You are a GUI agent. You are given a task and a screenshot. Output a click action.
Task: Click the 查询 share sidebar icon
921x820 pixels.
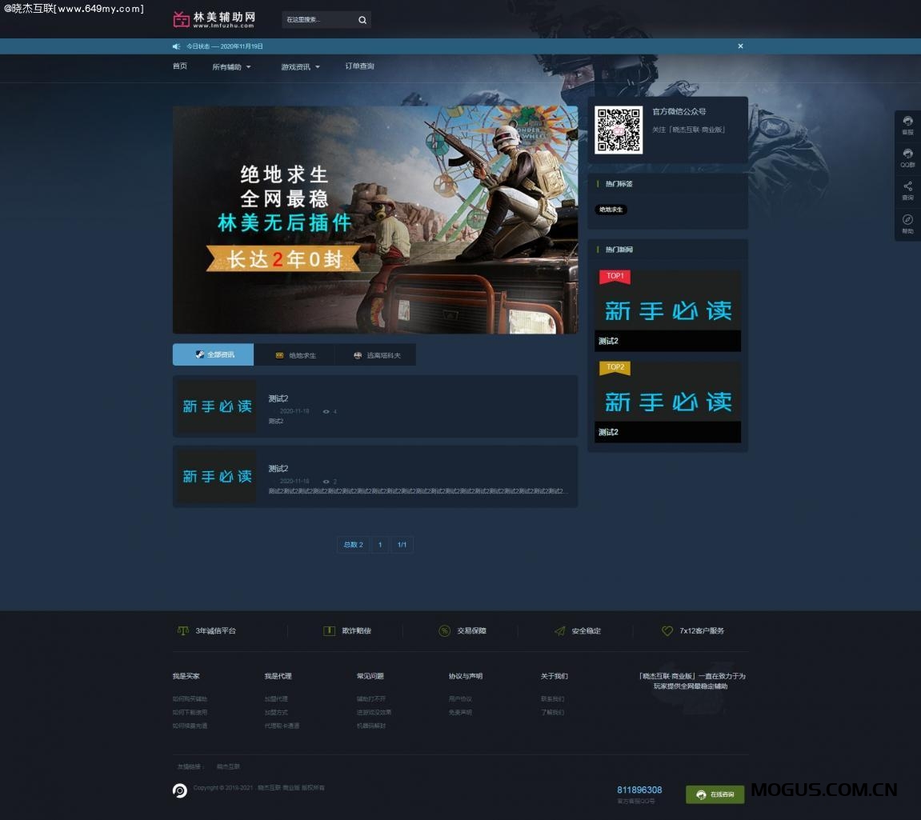(x=907, y=190)
